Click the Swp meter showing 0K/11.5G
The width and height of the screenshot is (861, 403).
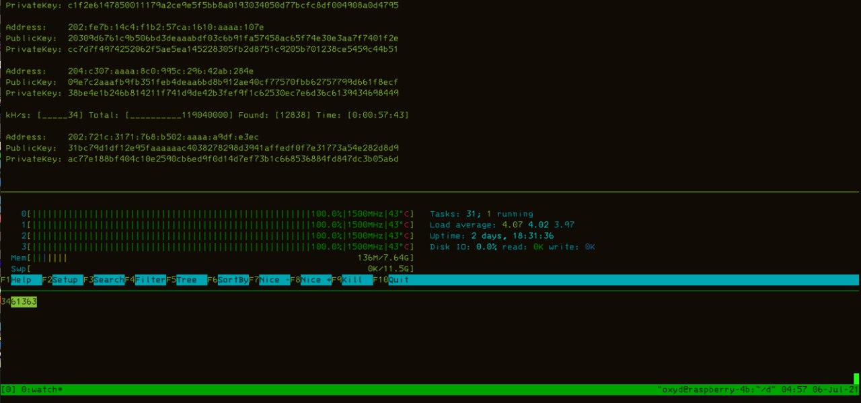click(213, 269)
